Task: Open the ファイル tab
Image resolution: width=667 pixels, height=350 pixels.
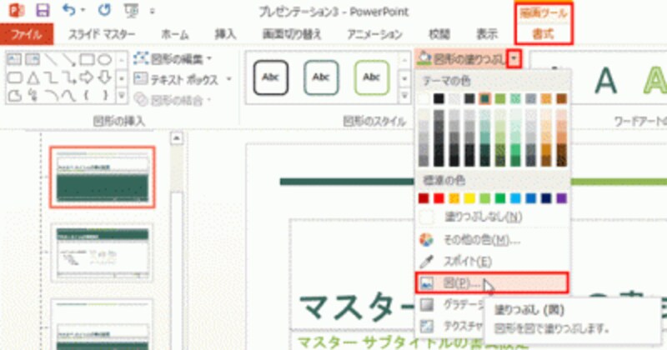Action: click(x=27, y=34)
